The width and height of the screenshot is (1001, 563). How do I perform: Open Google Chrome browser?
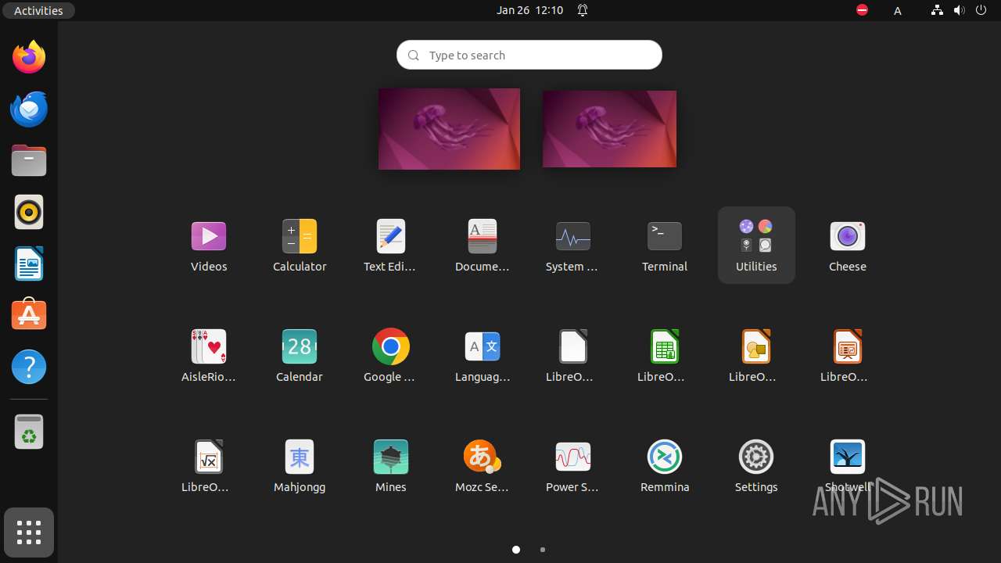(390, 355)
